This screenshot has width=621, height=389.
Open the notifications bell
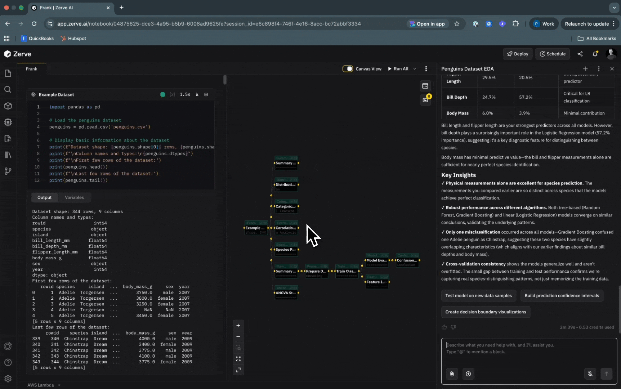[x=595, y=54]
